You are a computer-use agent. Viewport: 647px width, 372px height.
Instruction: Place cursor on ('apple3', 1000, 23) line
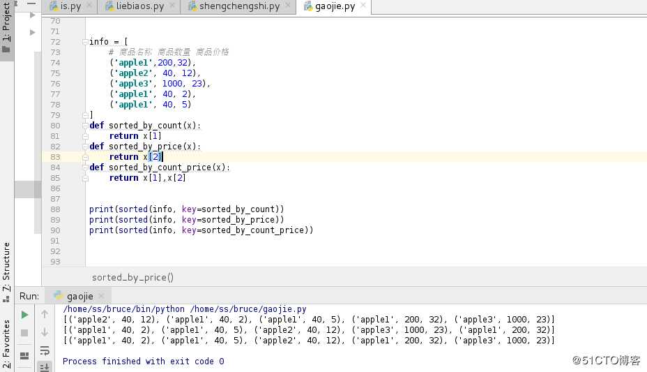pos(160,84)
